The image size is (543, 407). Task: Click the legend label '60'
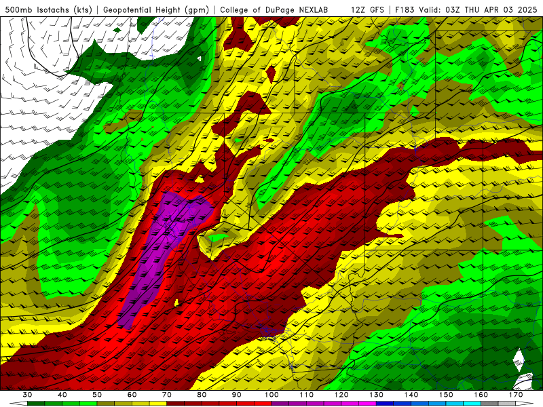coord(132,395)
